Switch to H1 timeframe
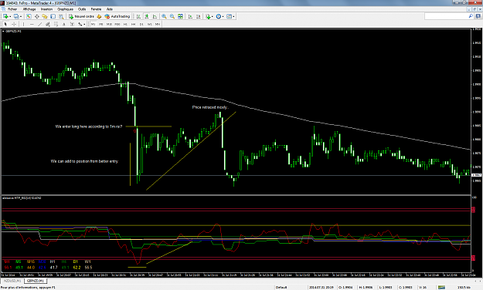The height and width of the screenshot is (290, 483). tap(125, 24)
